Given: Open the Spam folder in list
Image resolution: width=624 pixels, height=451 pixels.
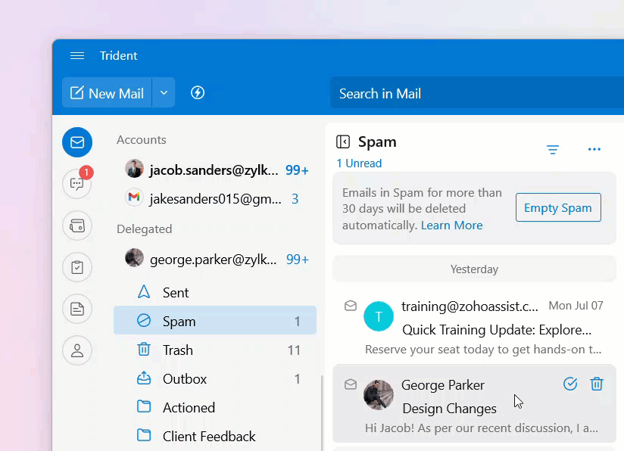Looking at the screenshot, I should [215, 321].
